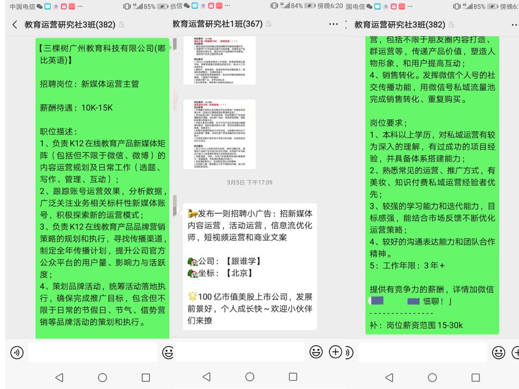Open the emoji panel in the left chat
The image size is (519, 389).
click(167, 351)
